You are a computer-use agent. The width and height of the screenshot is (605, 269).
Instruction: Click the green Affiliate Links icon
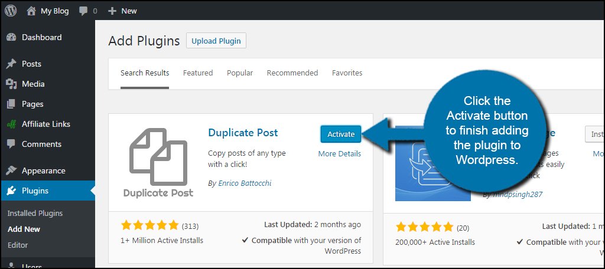[12, 124]
